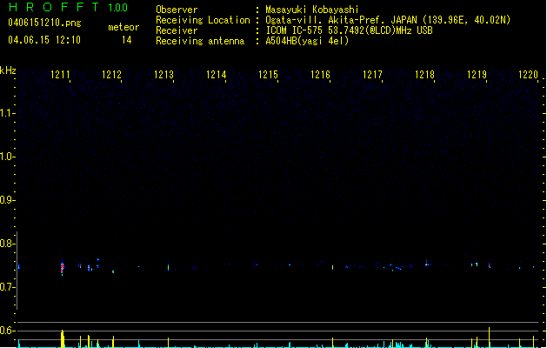The height and width of the screenshot is (348, 547).
Task: Select the filename 0406151210.png
Action: (x=44, y=23)
